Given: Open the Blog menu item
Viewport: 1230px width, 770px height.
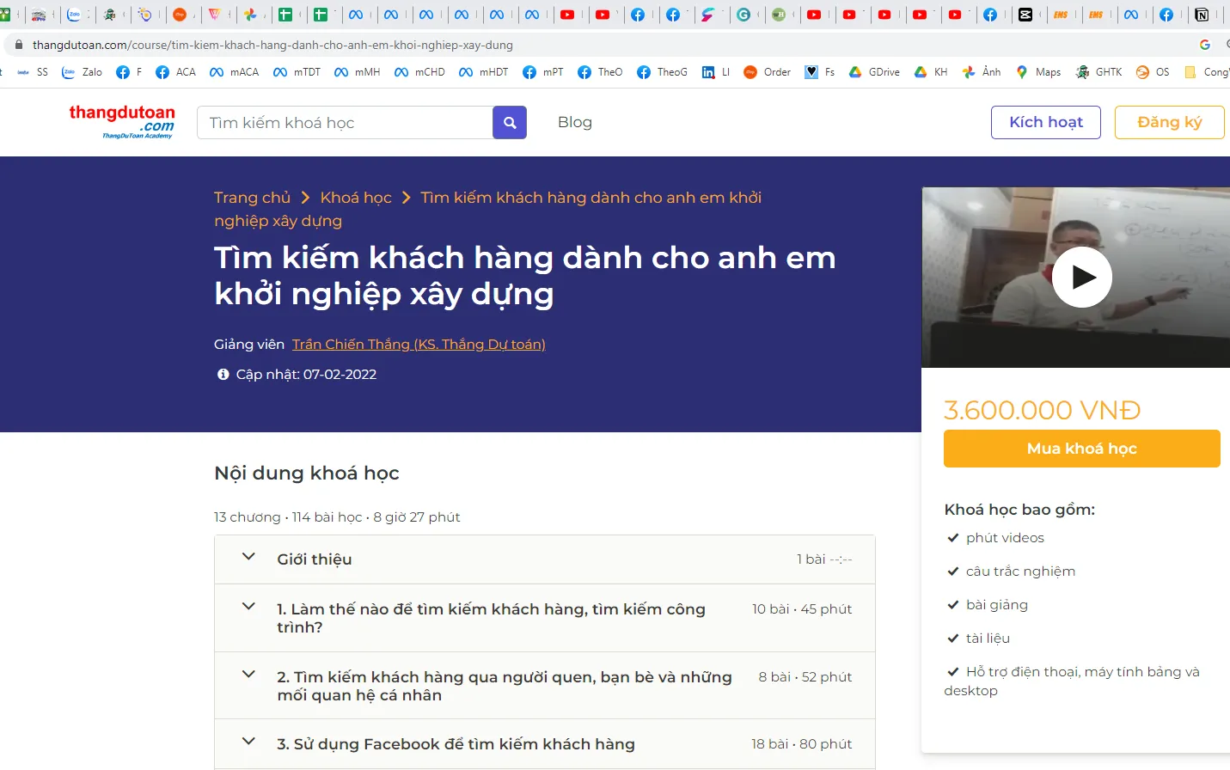Looking at the screenshot, I should [574, 122].
